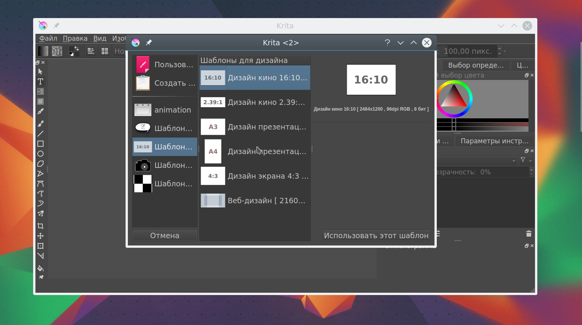Image resolution: width=582 pixels, height=325 pixels.
Task: Select the measure distance tool
Action: (40, 256)
